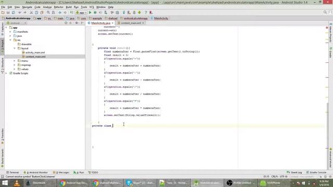Click the Replace toolbar icon
This screenshot has width=333, height=187.
[54, 12]
